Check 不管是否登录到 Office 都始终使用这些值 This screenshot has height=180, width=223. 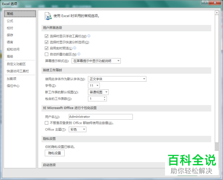pos(46,123)
